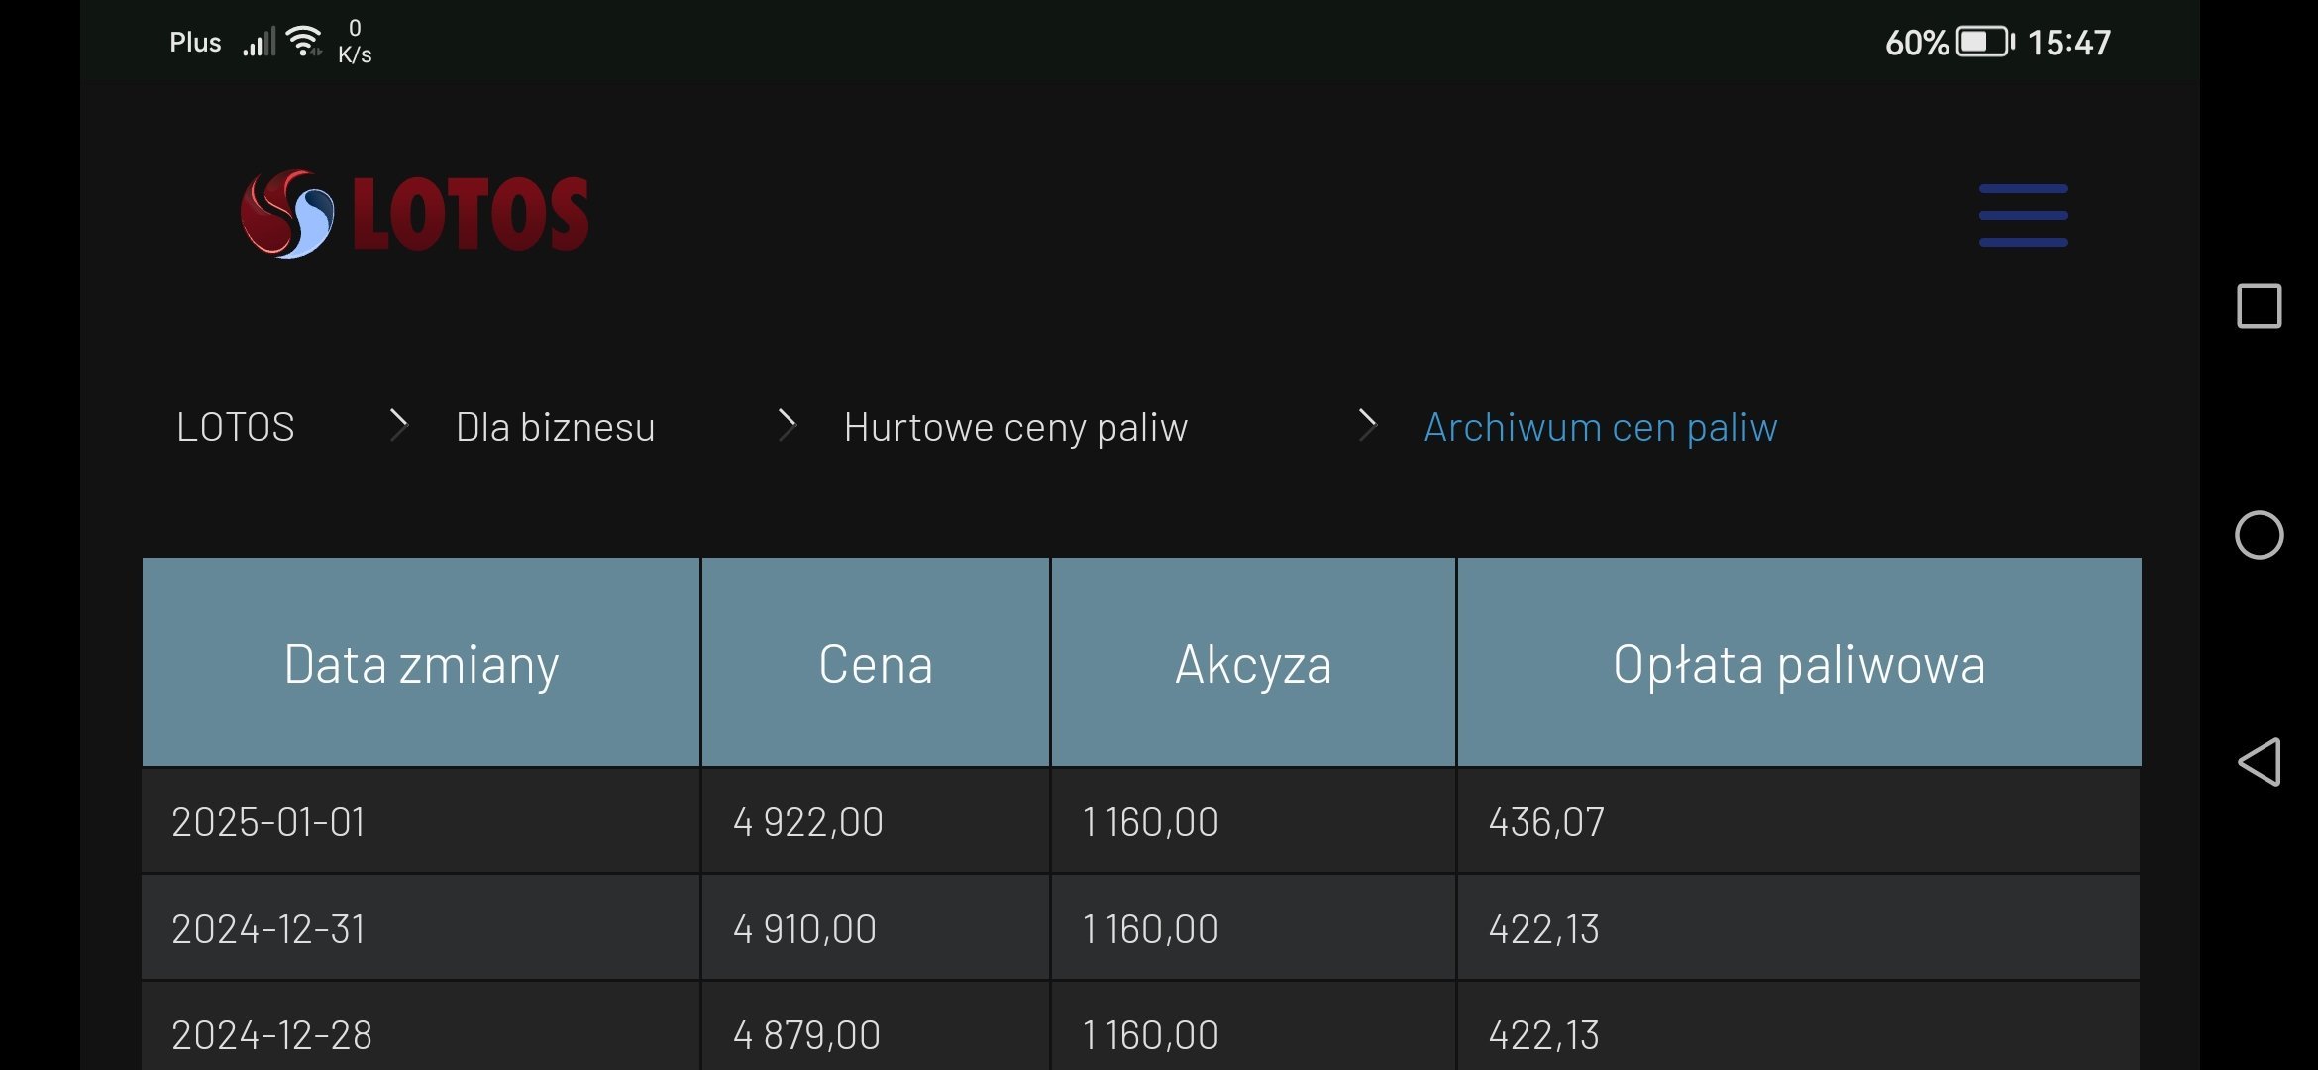Click chevron before Dla biznesu breadcrumb
The width and height of the screenshot is (2318, 1070).
pyautogui.click(x=398, y=425)
